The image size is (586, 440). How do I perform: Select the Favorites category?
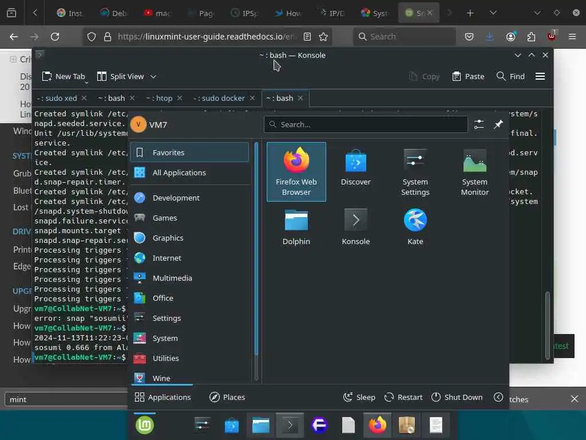[189, 152]
